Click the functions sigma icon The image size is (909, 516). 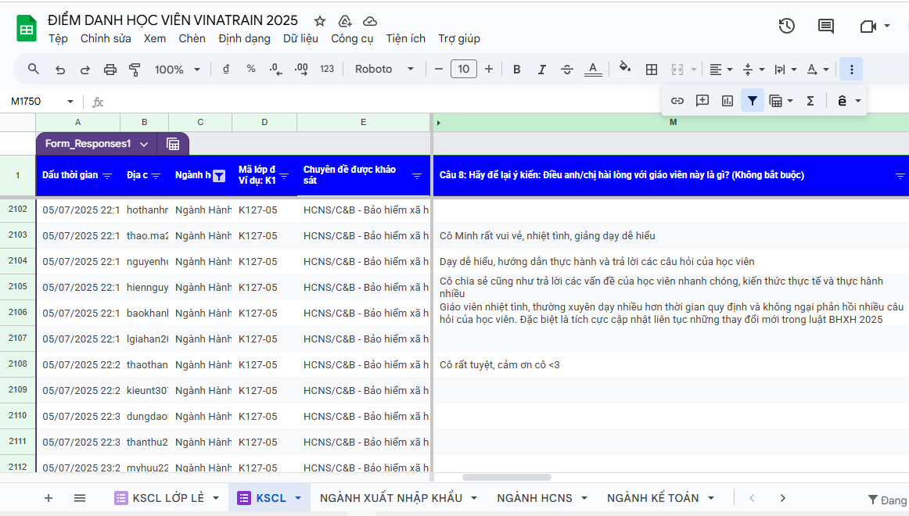pos(810,101)
